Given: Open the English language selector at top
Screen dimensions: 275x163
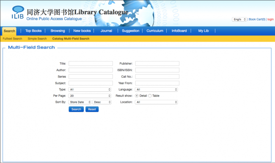Looking at the screenshot, I should [239, 19].
